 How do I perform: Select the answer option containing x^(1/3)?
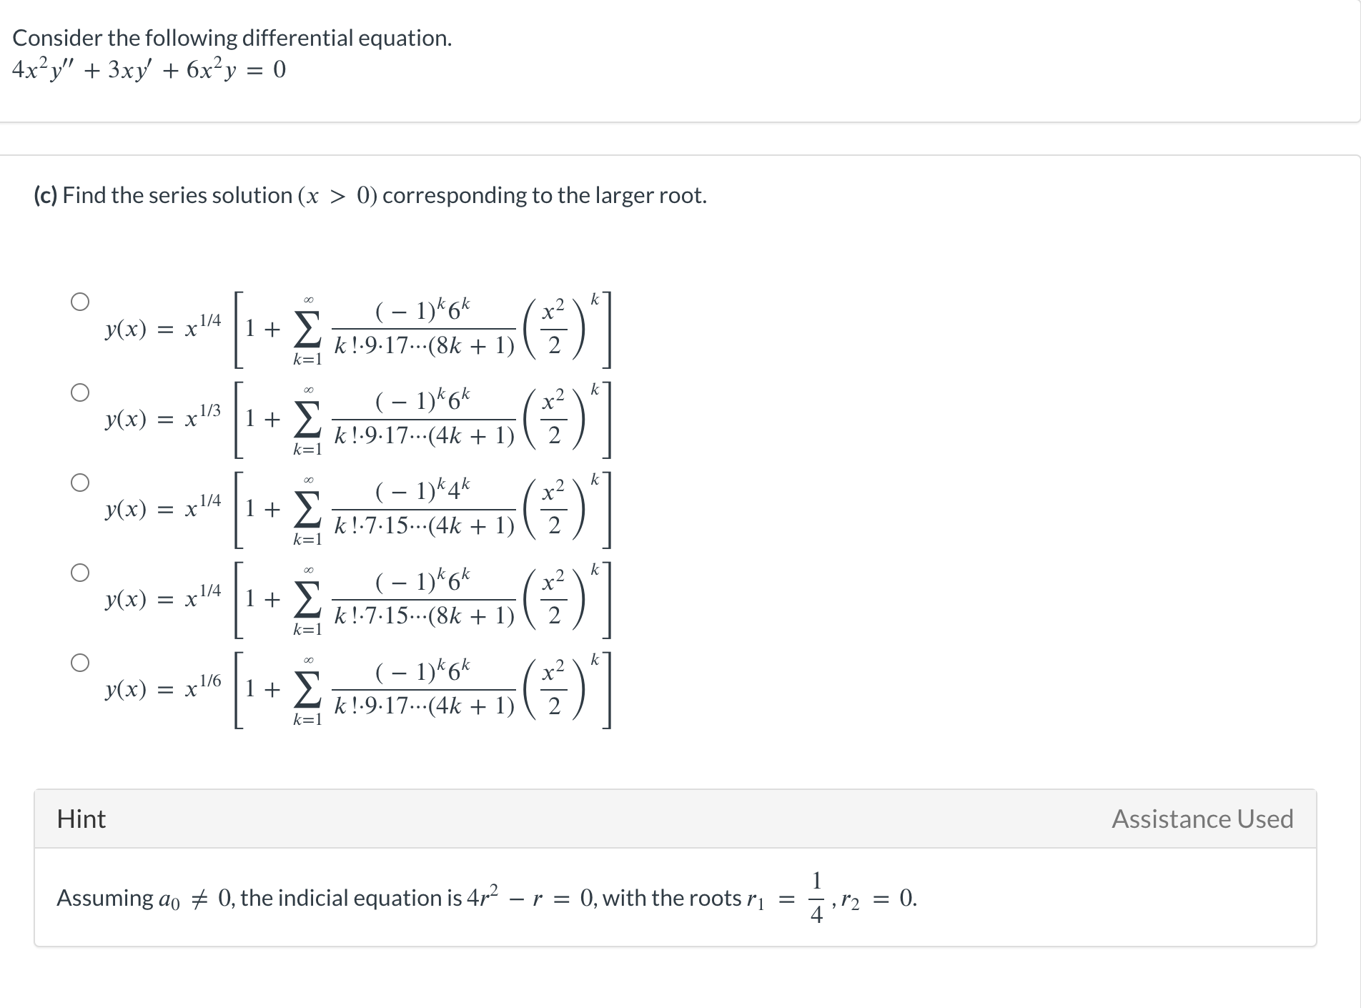pos(81,391)
